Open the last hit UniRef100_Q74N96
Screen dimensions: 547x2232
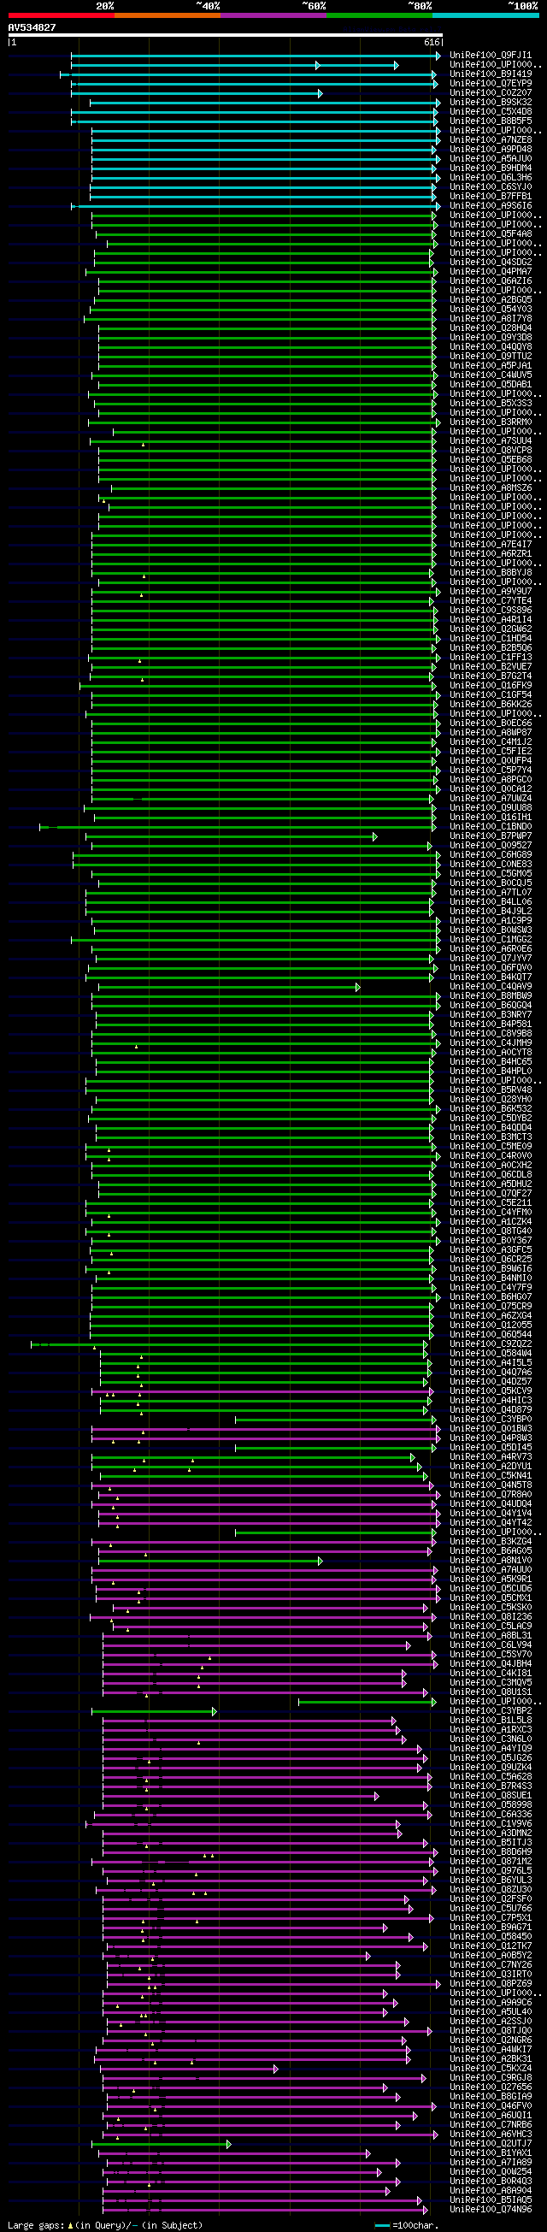(x=491, y=2211)
